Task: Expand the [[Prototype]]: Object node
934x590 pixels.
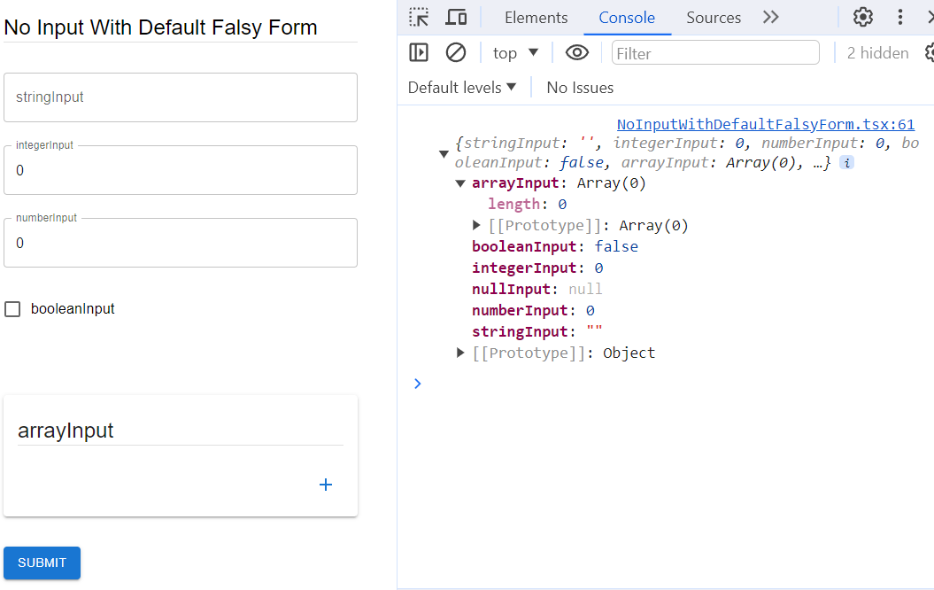Action: [x=460, y=353]
